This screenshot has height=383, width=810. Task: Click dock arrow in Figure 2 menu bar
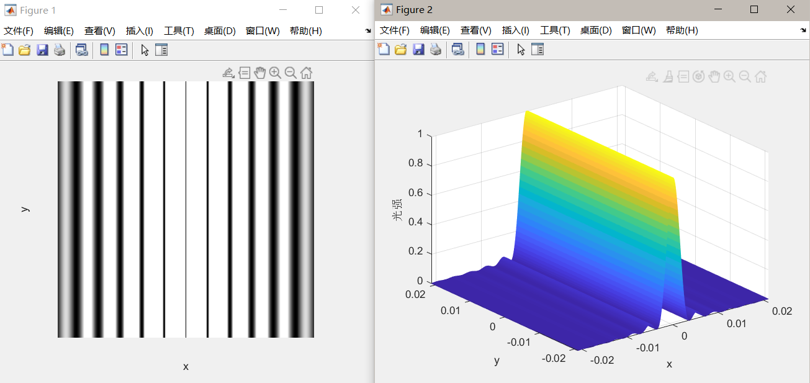coord(804,30)
